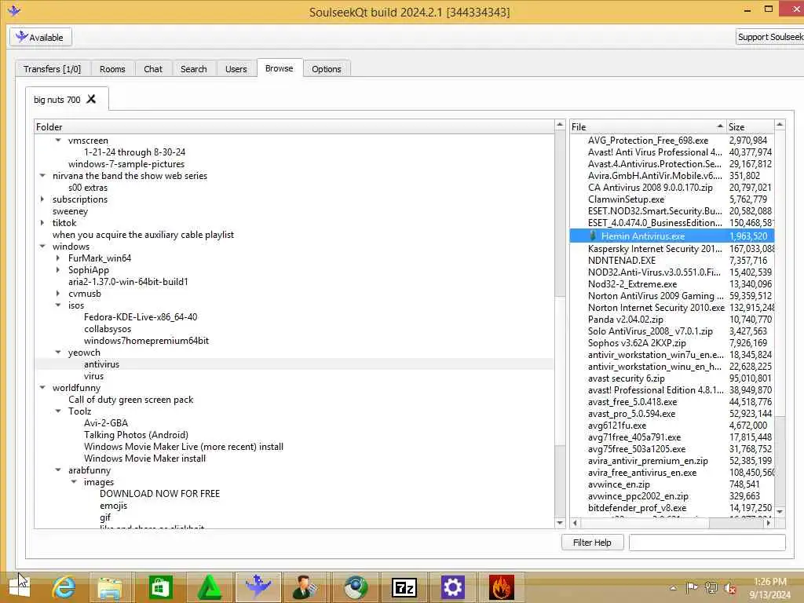Switch to the Transfers [1/0] tab
This screenshot has width=804, height=603.
click(x=53, y=69)
